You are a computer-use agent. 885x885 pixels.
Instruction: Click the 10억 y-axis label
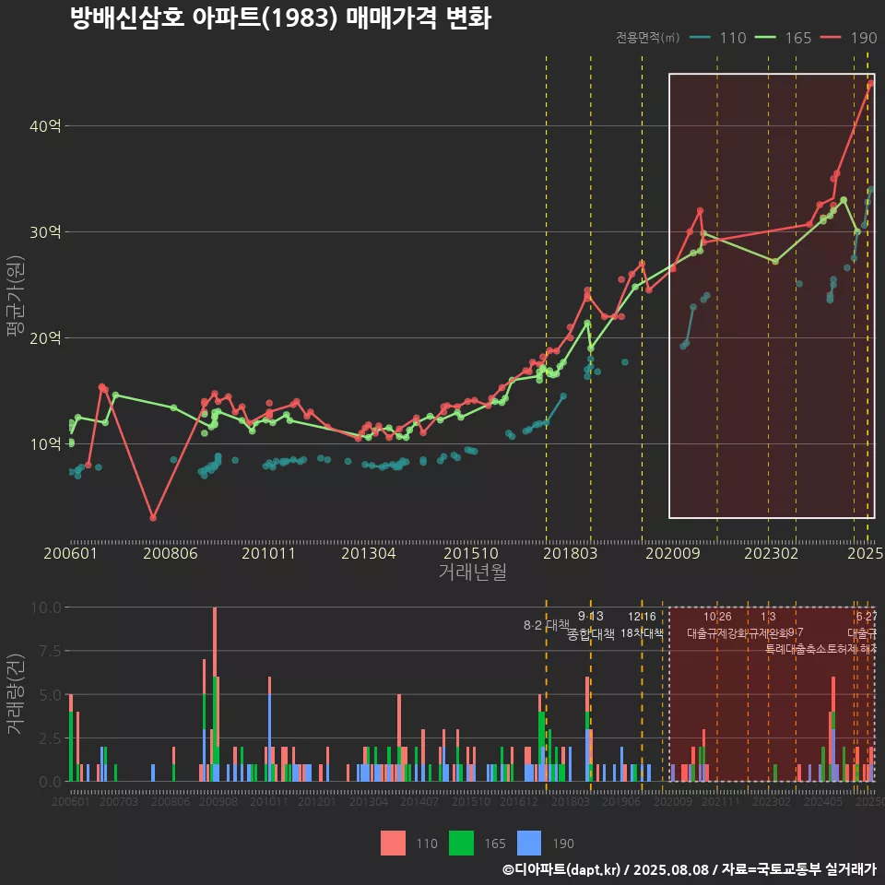point(45,444)
